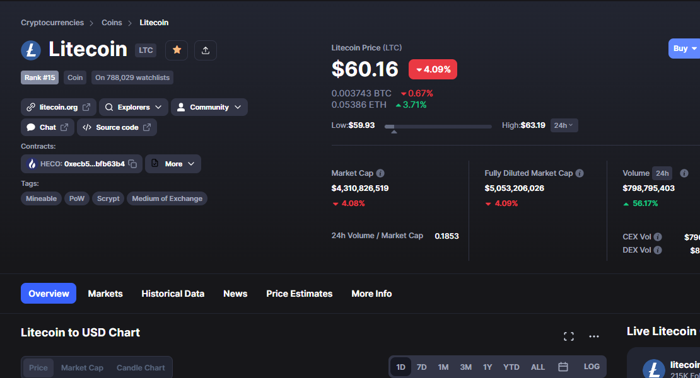This screenshot has width=700, height=378.
Task: Open the chart calendar date picker
Action: pos(563,367)
